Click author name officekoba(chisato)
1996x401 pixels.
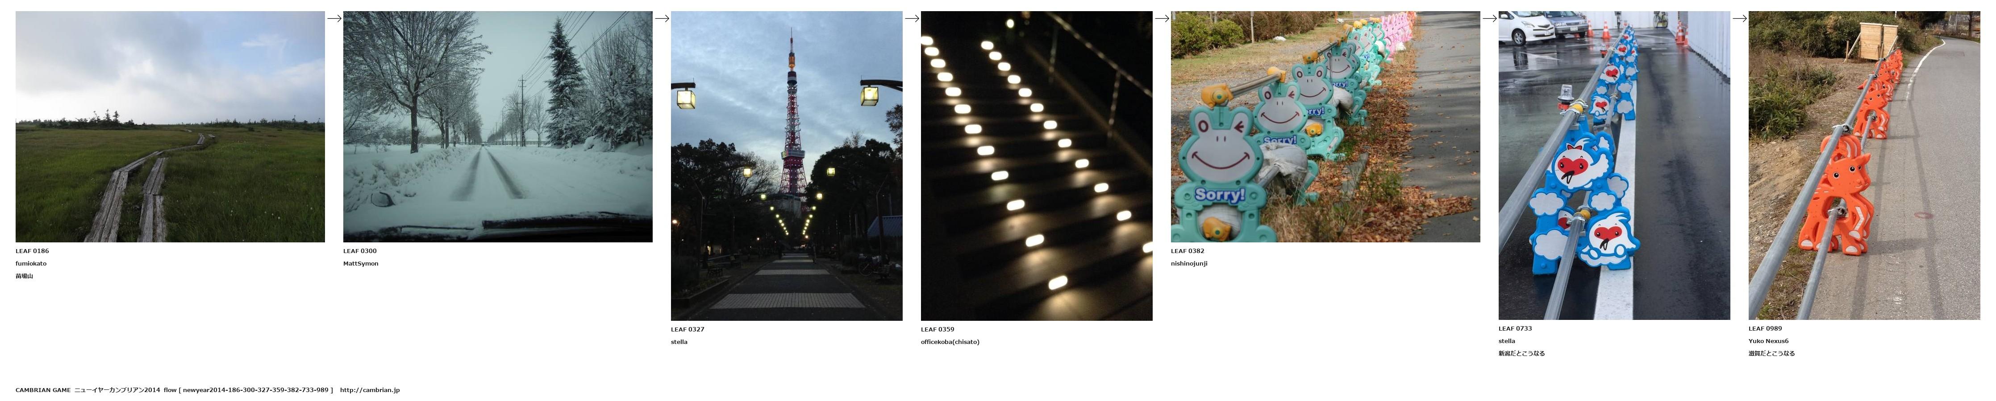pos(950,342)
